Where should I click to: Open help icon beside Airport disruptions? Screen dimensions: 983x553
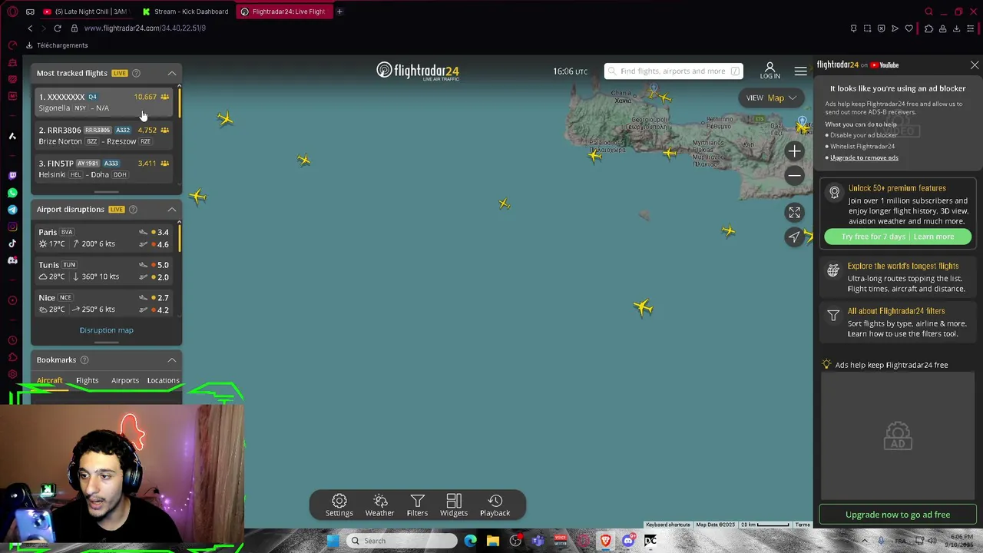pos(133,209)
